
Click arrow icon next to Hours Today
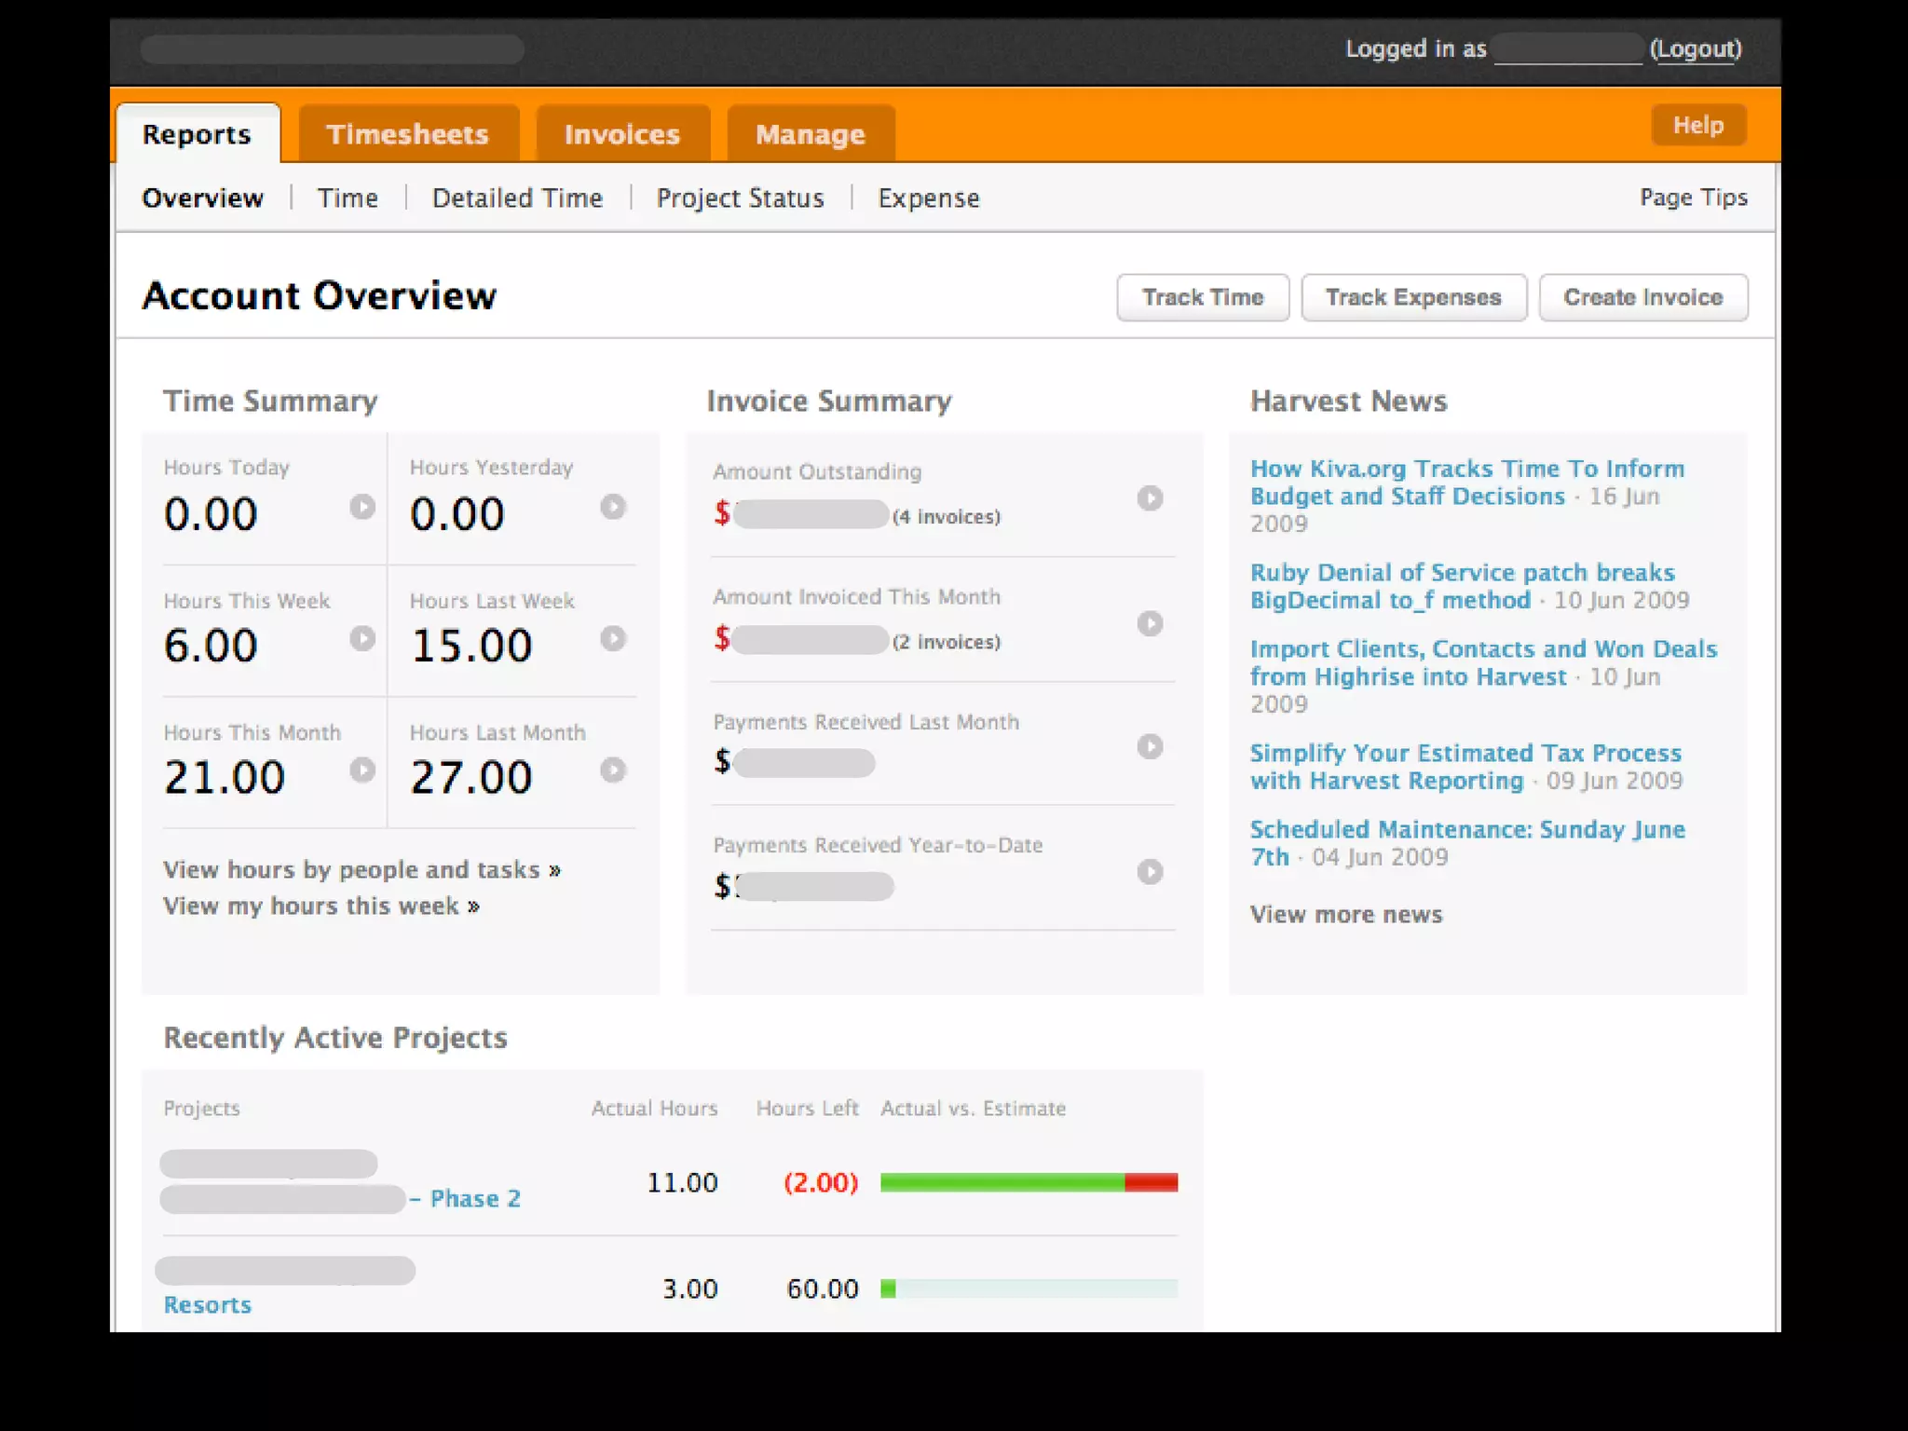tap(362, 507)
